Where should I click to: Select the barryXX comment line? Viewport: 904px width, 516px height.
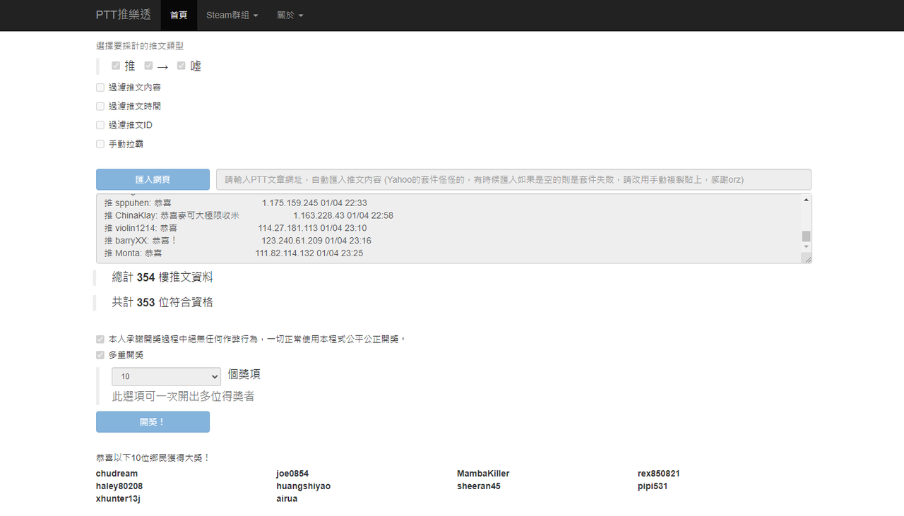[237, 241]
